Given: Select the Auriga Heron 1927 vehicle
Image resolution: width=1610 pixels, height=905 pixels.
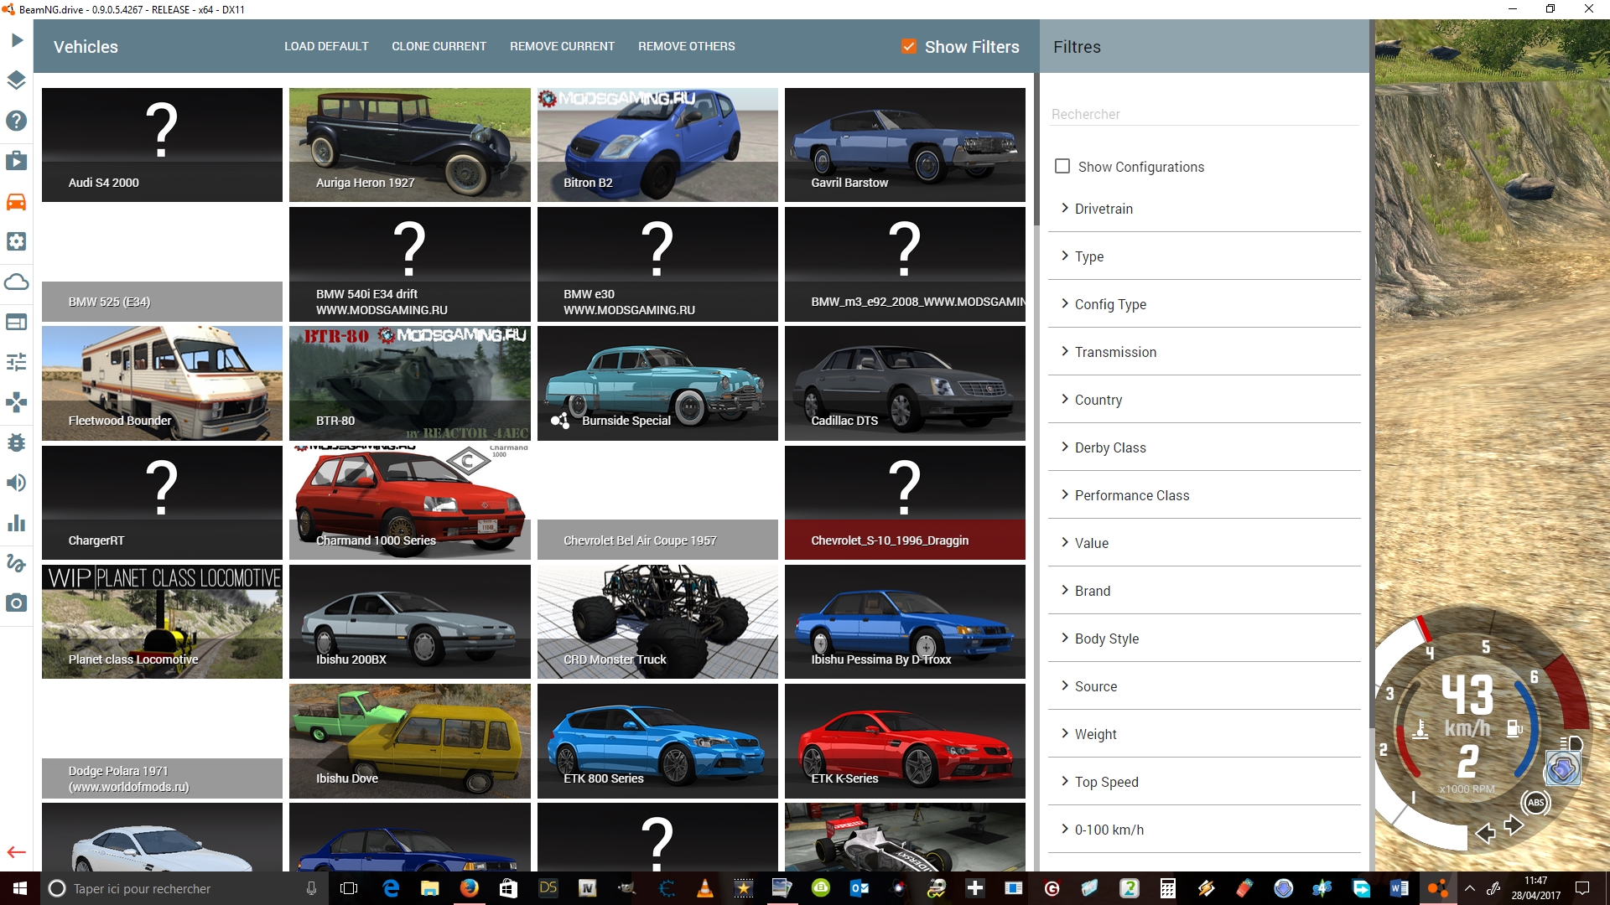Looking at the screenshot, I should (409, 144).
